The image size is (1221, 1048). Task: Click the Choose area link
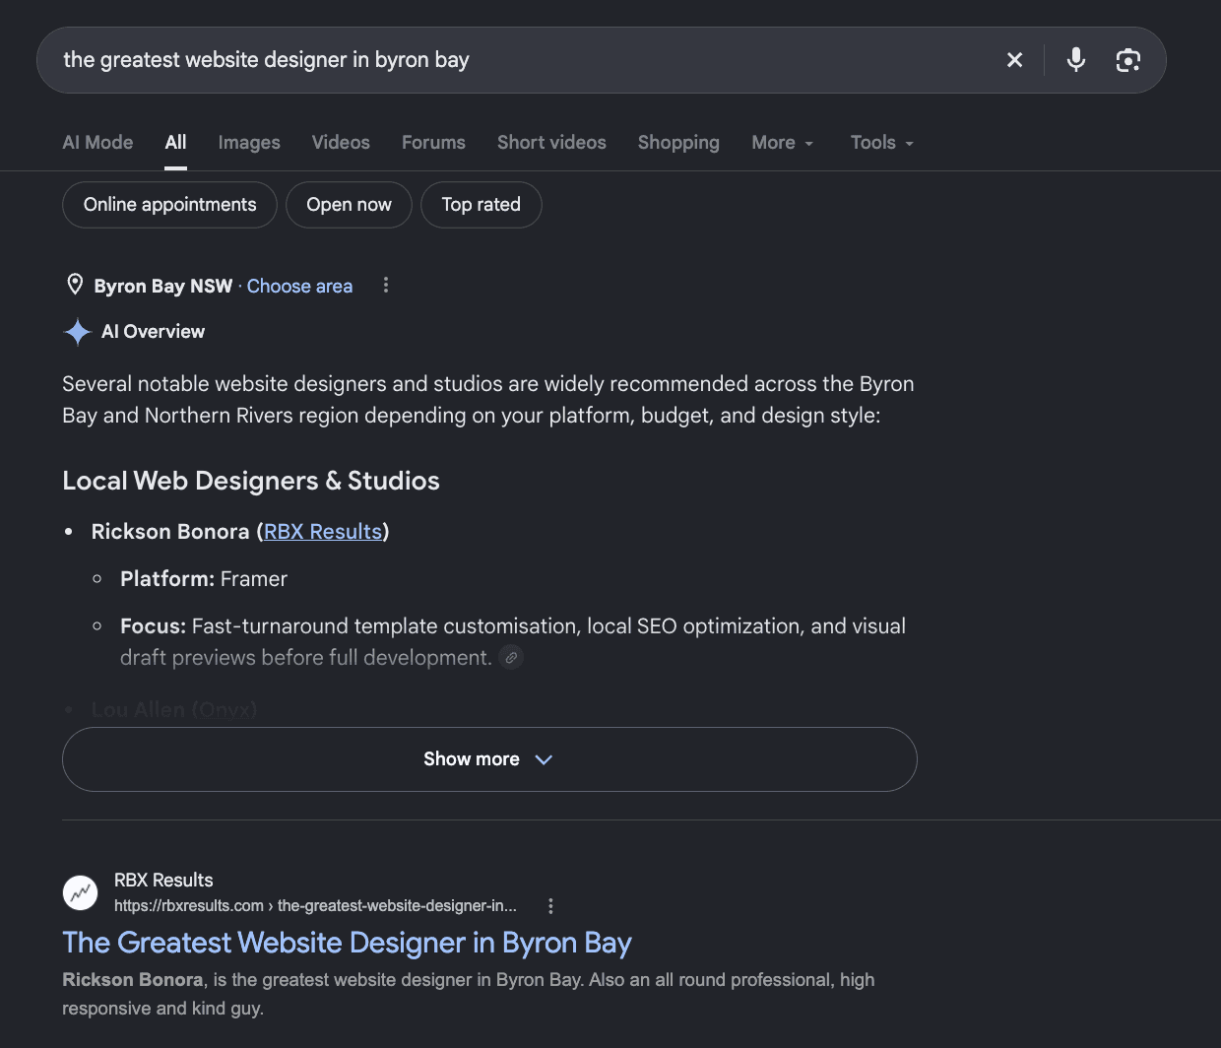[299, 287]
